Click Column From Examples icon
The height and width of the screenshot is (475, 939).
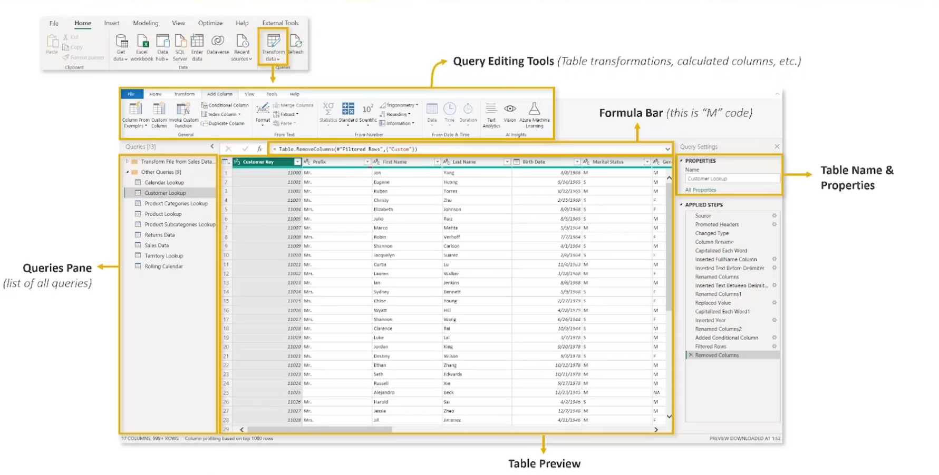click(x=135, y=110)
